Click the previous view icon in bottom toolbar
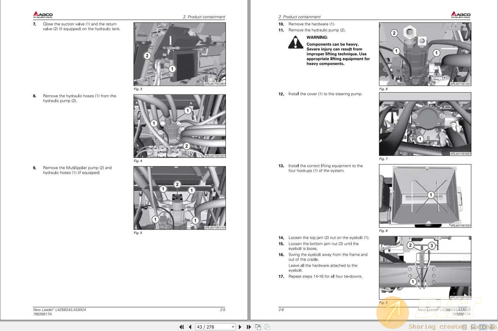The height and width of the screenshot is (331, 498). point(258,327)
